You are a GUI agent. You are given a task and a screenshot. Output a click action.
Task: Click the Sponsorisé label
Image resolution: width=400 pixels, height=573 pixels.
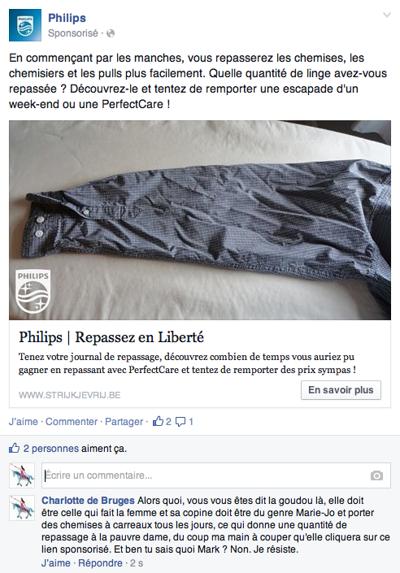point(73,33)
